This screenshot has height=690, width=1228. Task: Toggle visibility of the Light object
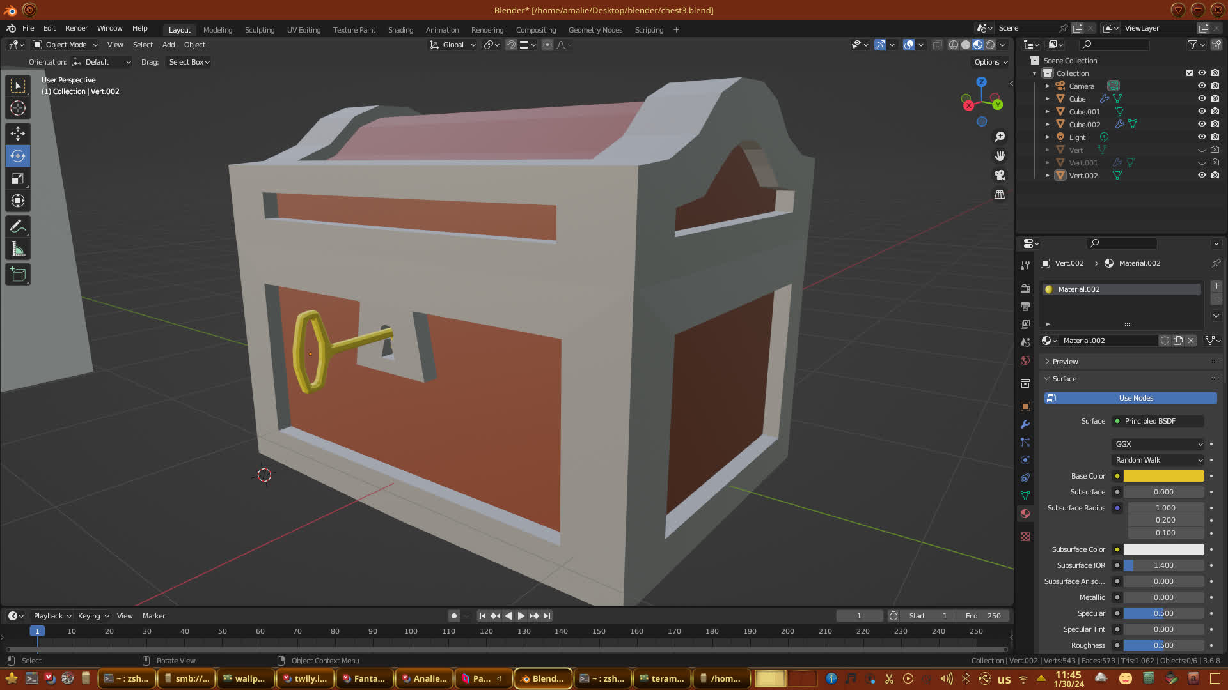coord(1202,137)
